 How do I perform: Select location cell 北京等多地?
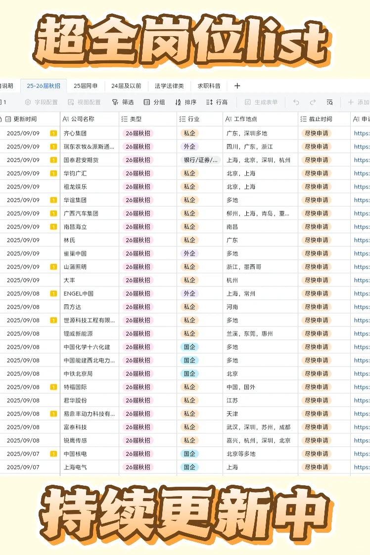[x=260, y=454]
